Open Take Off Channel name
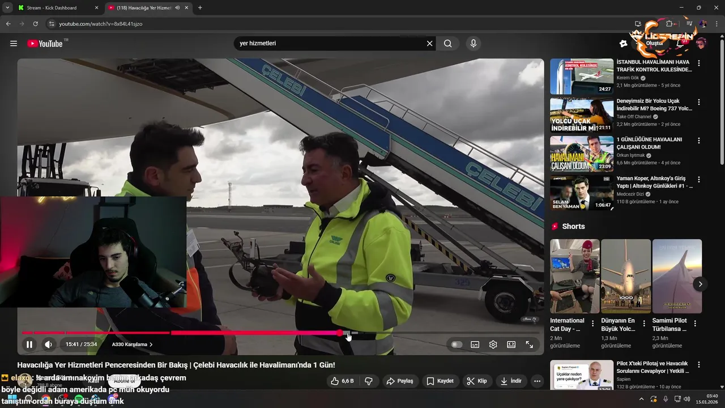 634,117
